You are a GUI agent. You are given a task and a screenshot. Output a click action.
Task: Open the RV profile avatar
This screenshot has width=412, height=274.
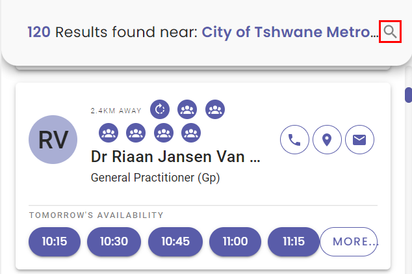coord(53,140)
